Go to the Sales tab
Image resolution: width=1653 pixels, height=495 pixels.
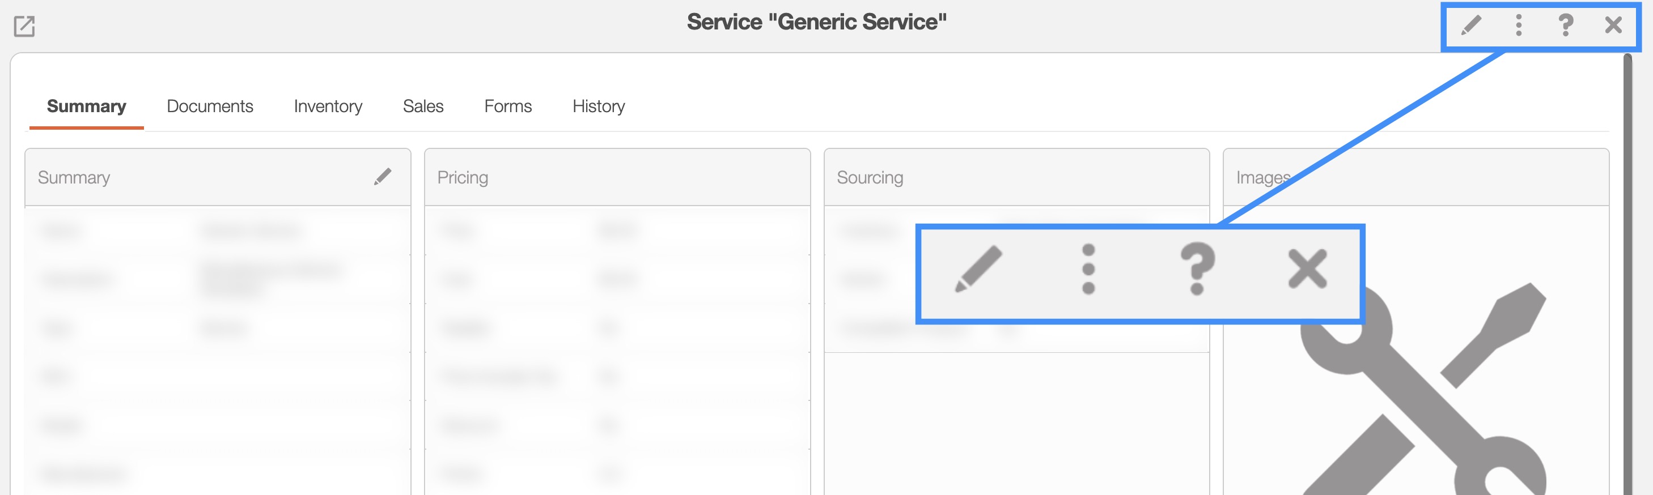click(423, 106)
